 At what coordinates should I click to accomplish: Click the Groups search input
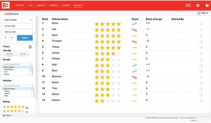coord(18,64)
